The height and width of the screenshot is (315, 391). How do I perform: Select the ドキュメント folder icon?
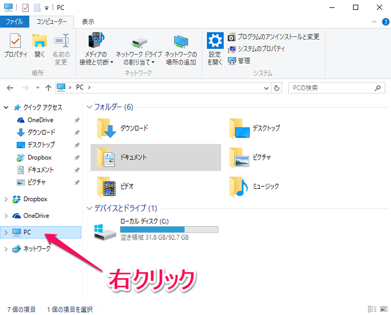tap(106, 157)
